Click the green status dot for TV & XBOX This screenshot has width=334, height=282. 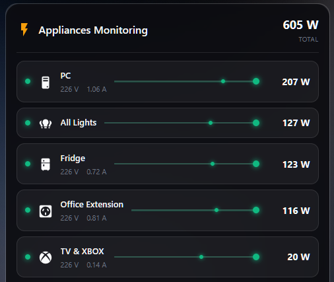click(x=28, y=257)
